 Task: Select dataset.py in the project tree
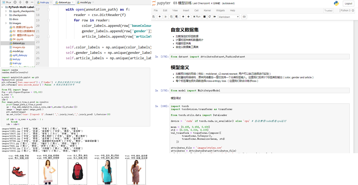tap(17, 43)
